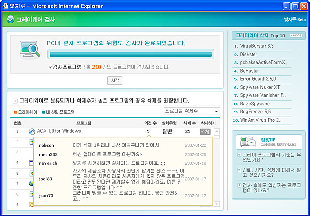
Task: Select Spyware Nuker XT entry
Action: point(260,87)
